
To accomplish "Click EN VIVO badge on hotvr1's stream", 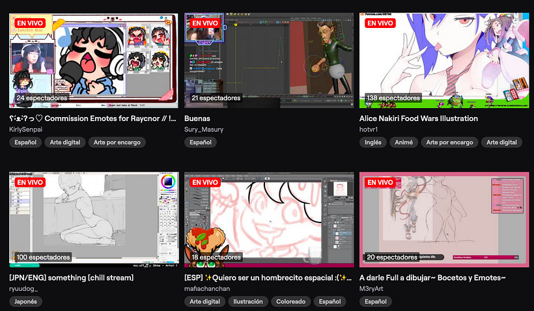I will coord(380,23).
